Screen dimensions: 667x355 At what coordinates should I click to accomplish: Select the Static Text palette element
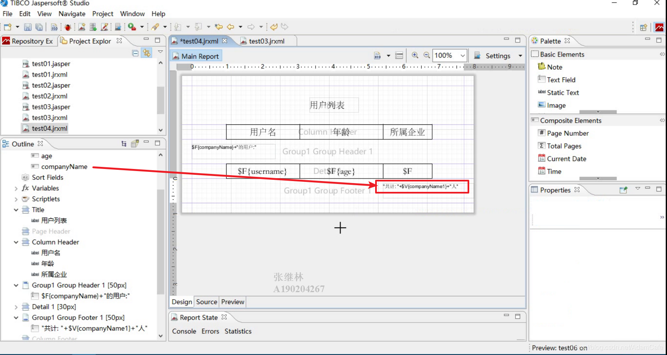coord(558,92)
